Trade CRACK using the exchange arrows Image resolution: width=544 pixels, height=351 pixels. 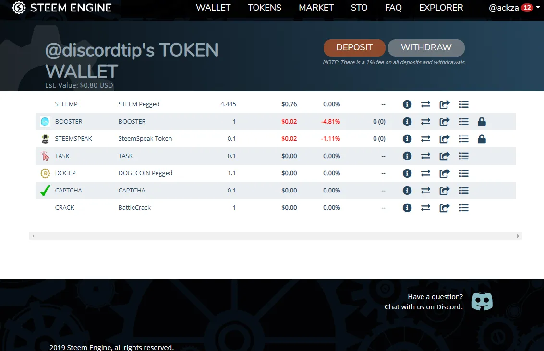point(426,208)
